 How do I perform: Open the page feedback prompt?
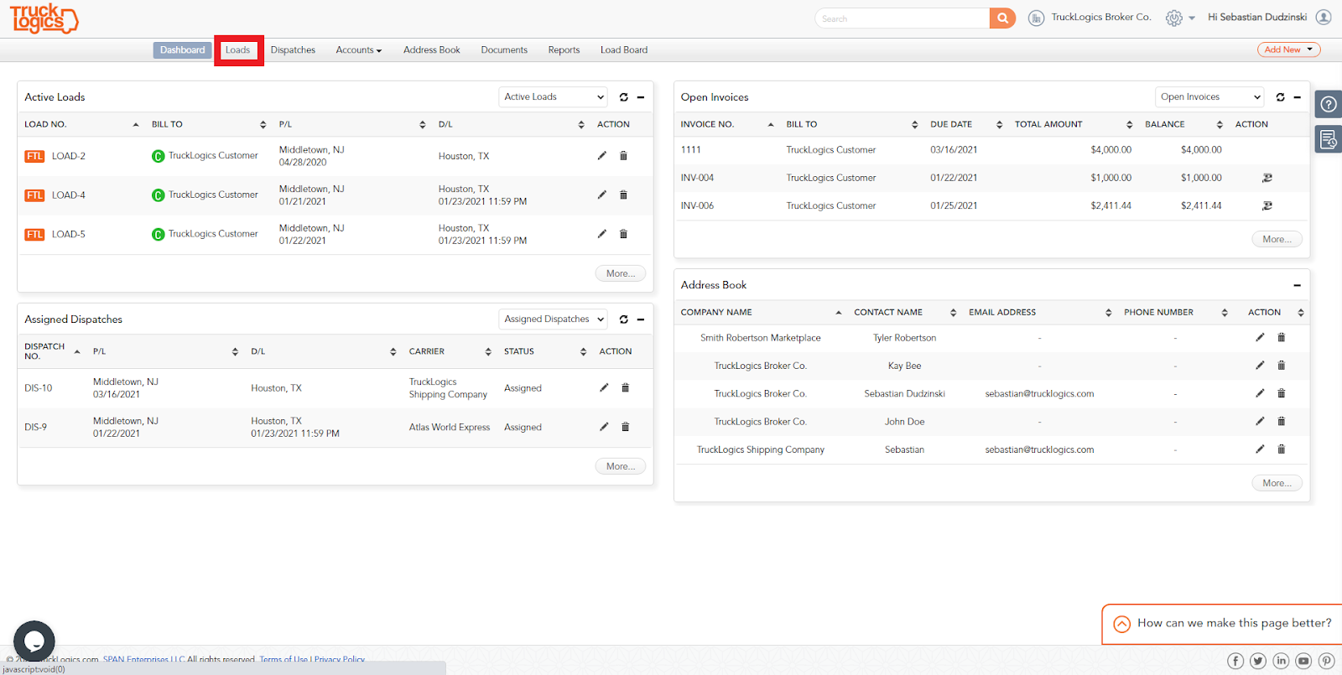[1222, 624]
